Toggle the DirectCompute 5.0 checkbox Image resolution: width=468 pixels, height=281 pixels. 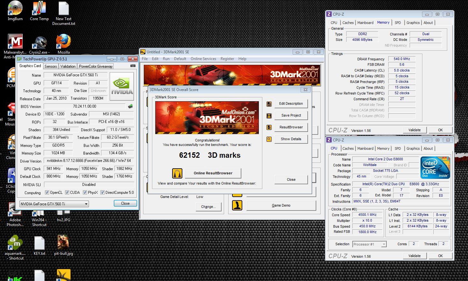(102, 193)
